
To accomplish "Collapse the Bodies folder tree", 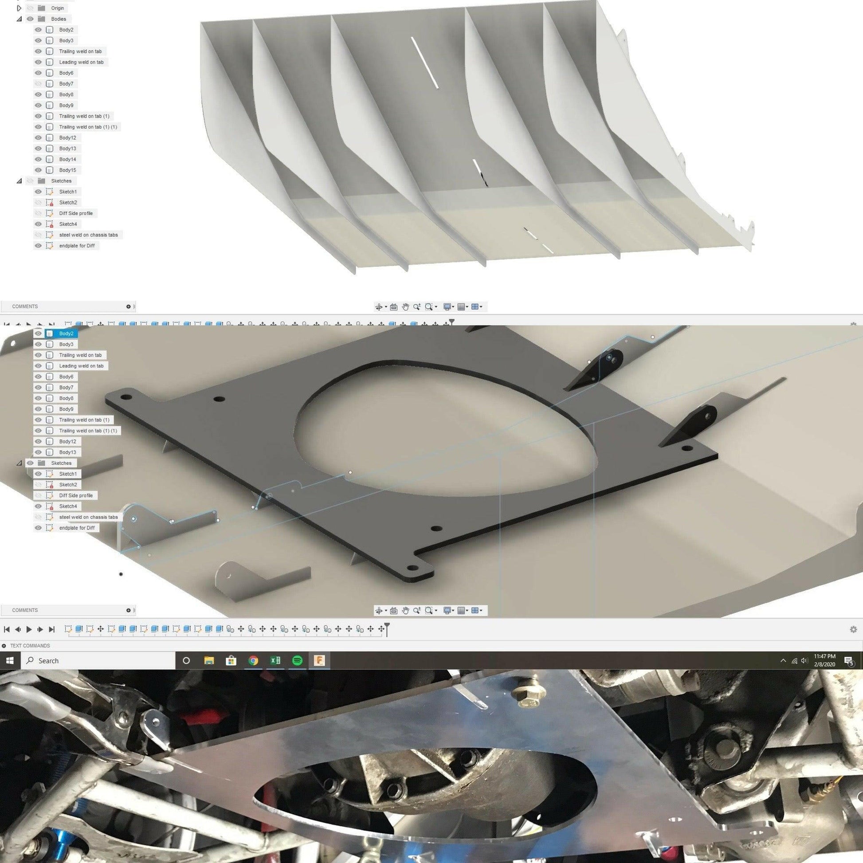I will tap(19, 19).
